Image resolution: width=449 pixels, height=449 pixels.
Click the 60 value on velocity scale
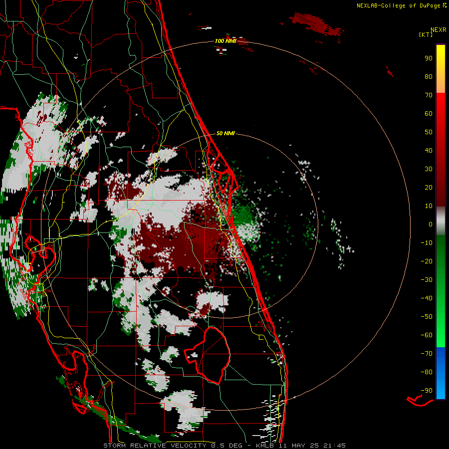pyautogui.click(x=429, y=114)
